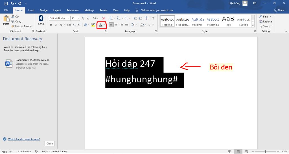Justify the paragraph text
This screenshot has width=289, height=154.
click(x=126, y=25)
